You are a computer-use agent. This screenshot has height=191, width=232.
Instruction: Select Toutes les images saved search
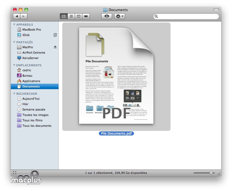click(x=35, y=115)
